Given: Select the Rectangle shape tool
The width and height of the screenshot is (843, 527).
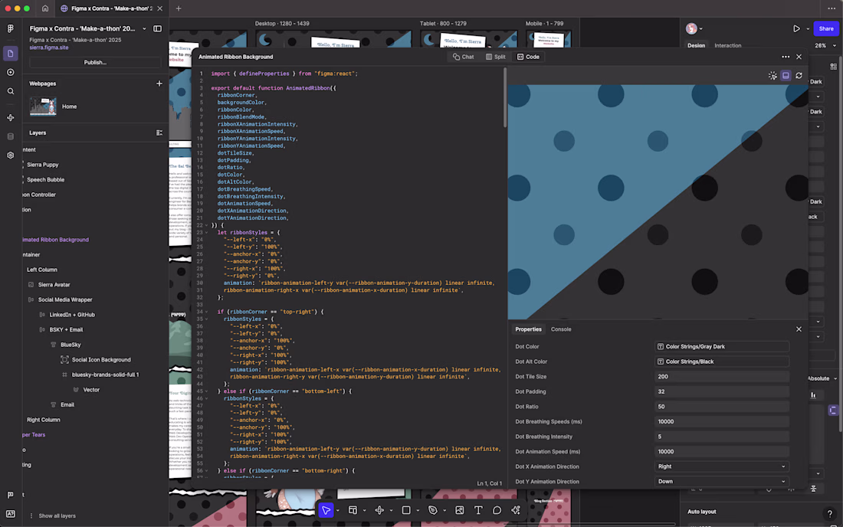Looking at the screenshot, I should 406,510.
